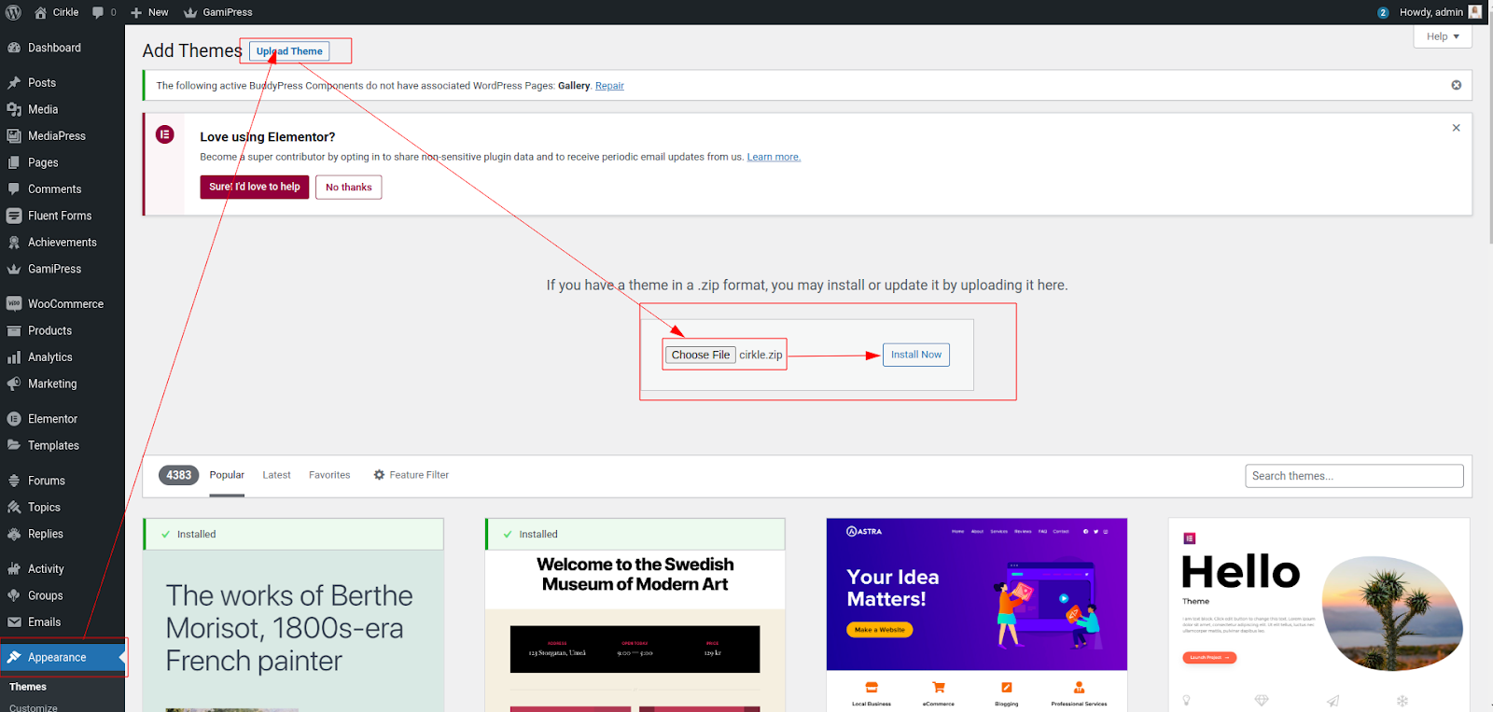This screenshot has width=1493, height=712.
Task: Open the Products box icon
Action: point(14,330)
